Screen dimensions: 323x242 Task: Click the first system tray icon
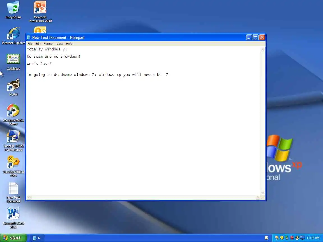tap(277, 238)
